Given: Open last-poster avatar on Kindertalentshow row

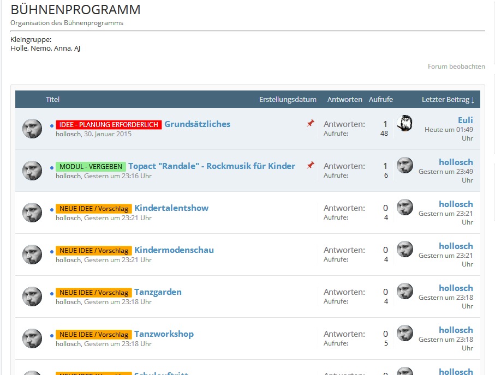Looking at the screenshot, I should [x=405, y=207].
